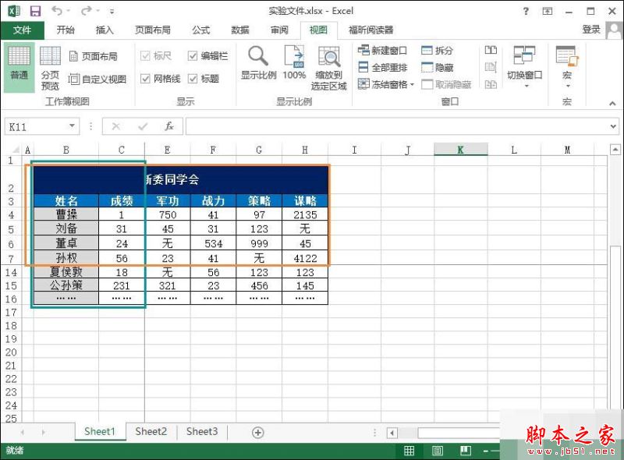Switch to the Formulas (公式) tab
Image resolution: width=624 pixels, height=460 pixels.
coord(201,30)
